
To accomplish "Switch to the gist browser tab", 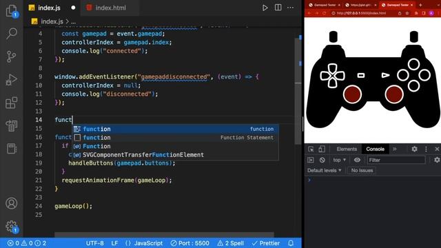I will [x=361, y=5].
